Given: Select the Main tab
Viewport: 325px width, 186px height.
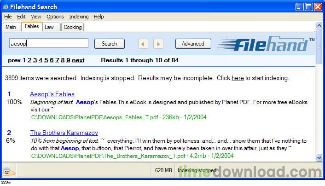Looking at the screenshot, I should click(12, 27).
